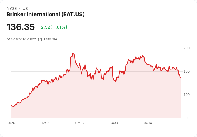This screenshot has width=197, height=137.
Task: Click the At close timestamp text
Action: coord(32,39)
